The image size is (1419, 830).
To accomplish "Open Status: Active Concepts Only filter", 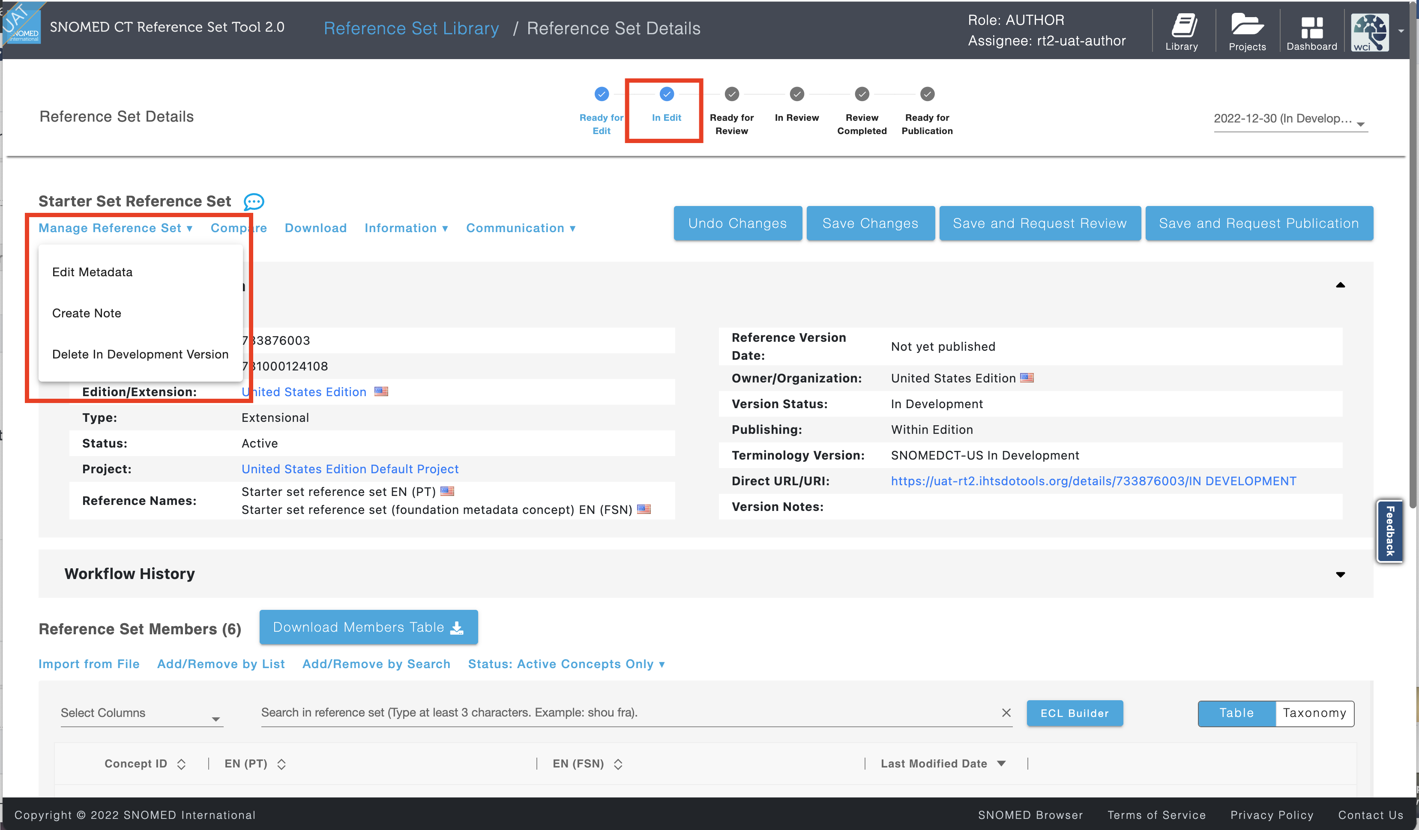I will click(x=566, y=664).
